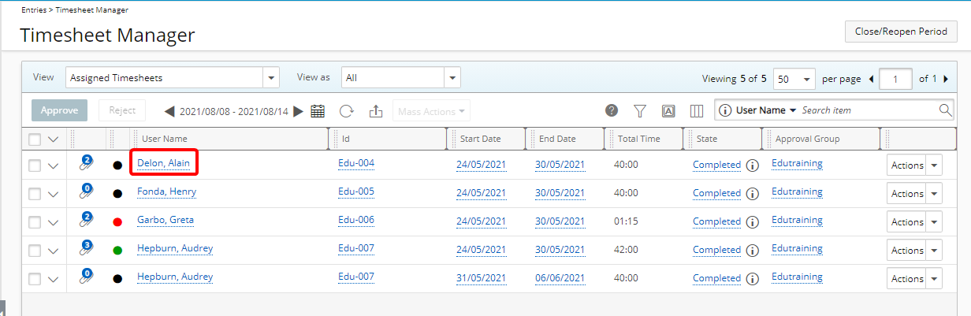Click the red status dot for Garbo
The image size is (971, 316).
(x=117, y=222)
